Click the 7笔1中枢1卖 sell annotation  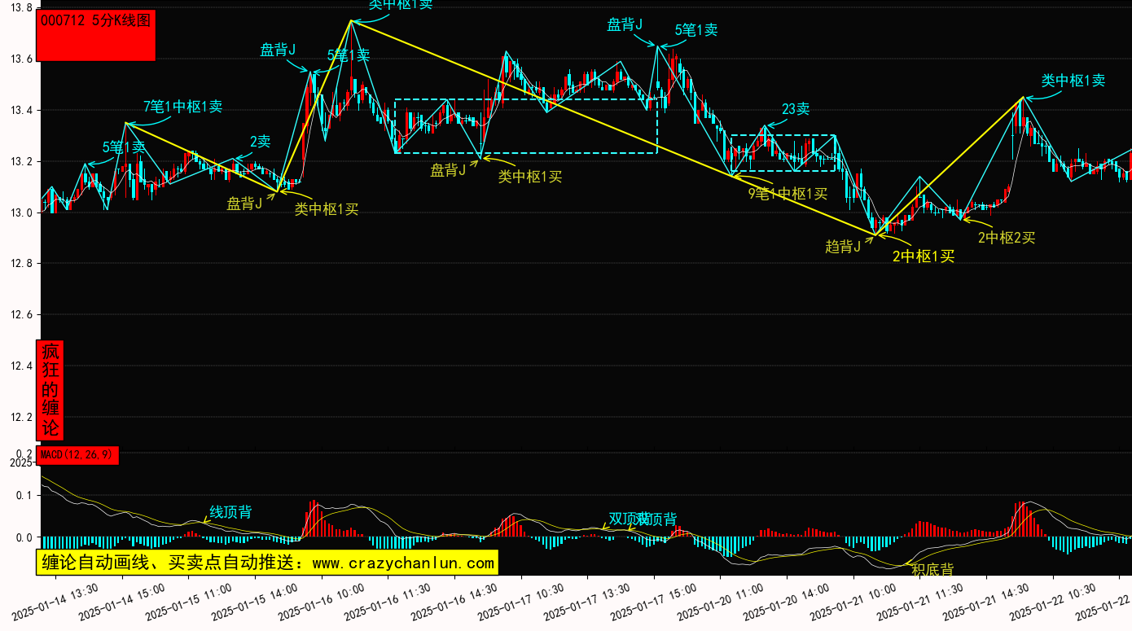182,106
